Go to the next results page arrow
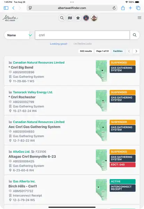 click(x=136, y=51)
